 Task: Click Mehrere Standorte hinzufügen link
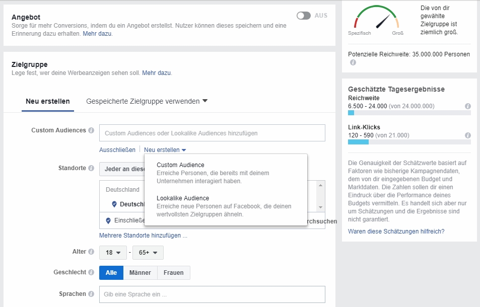point(143,235)
